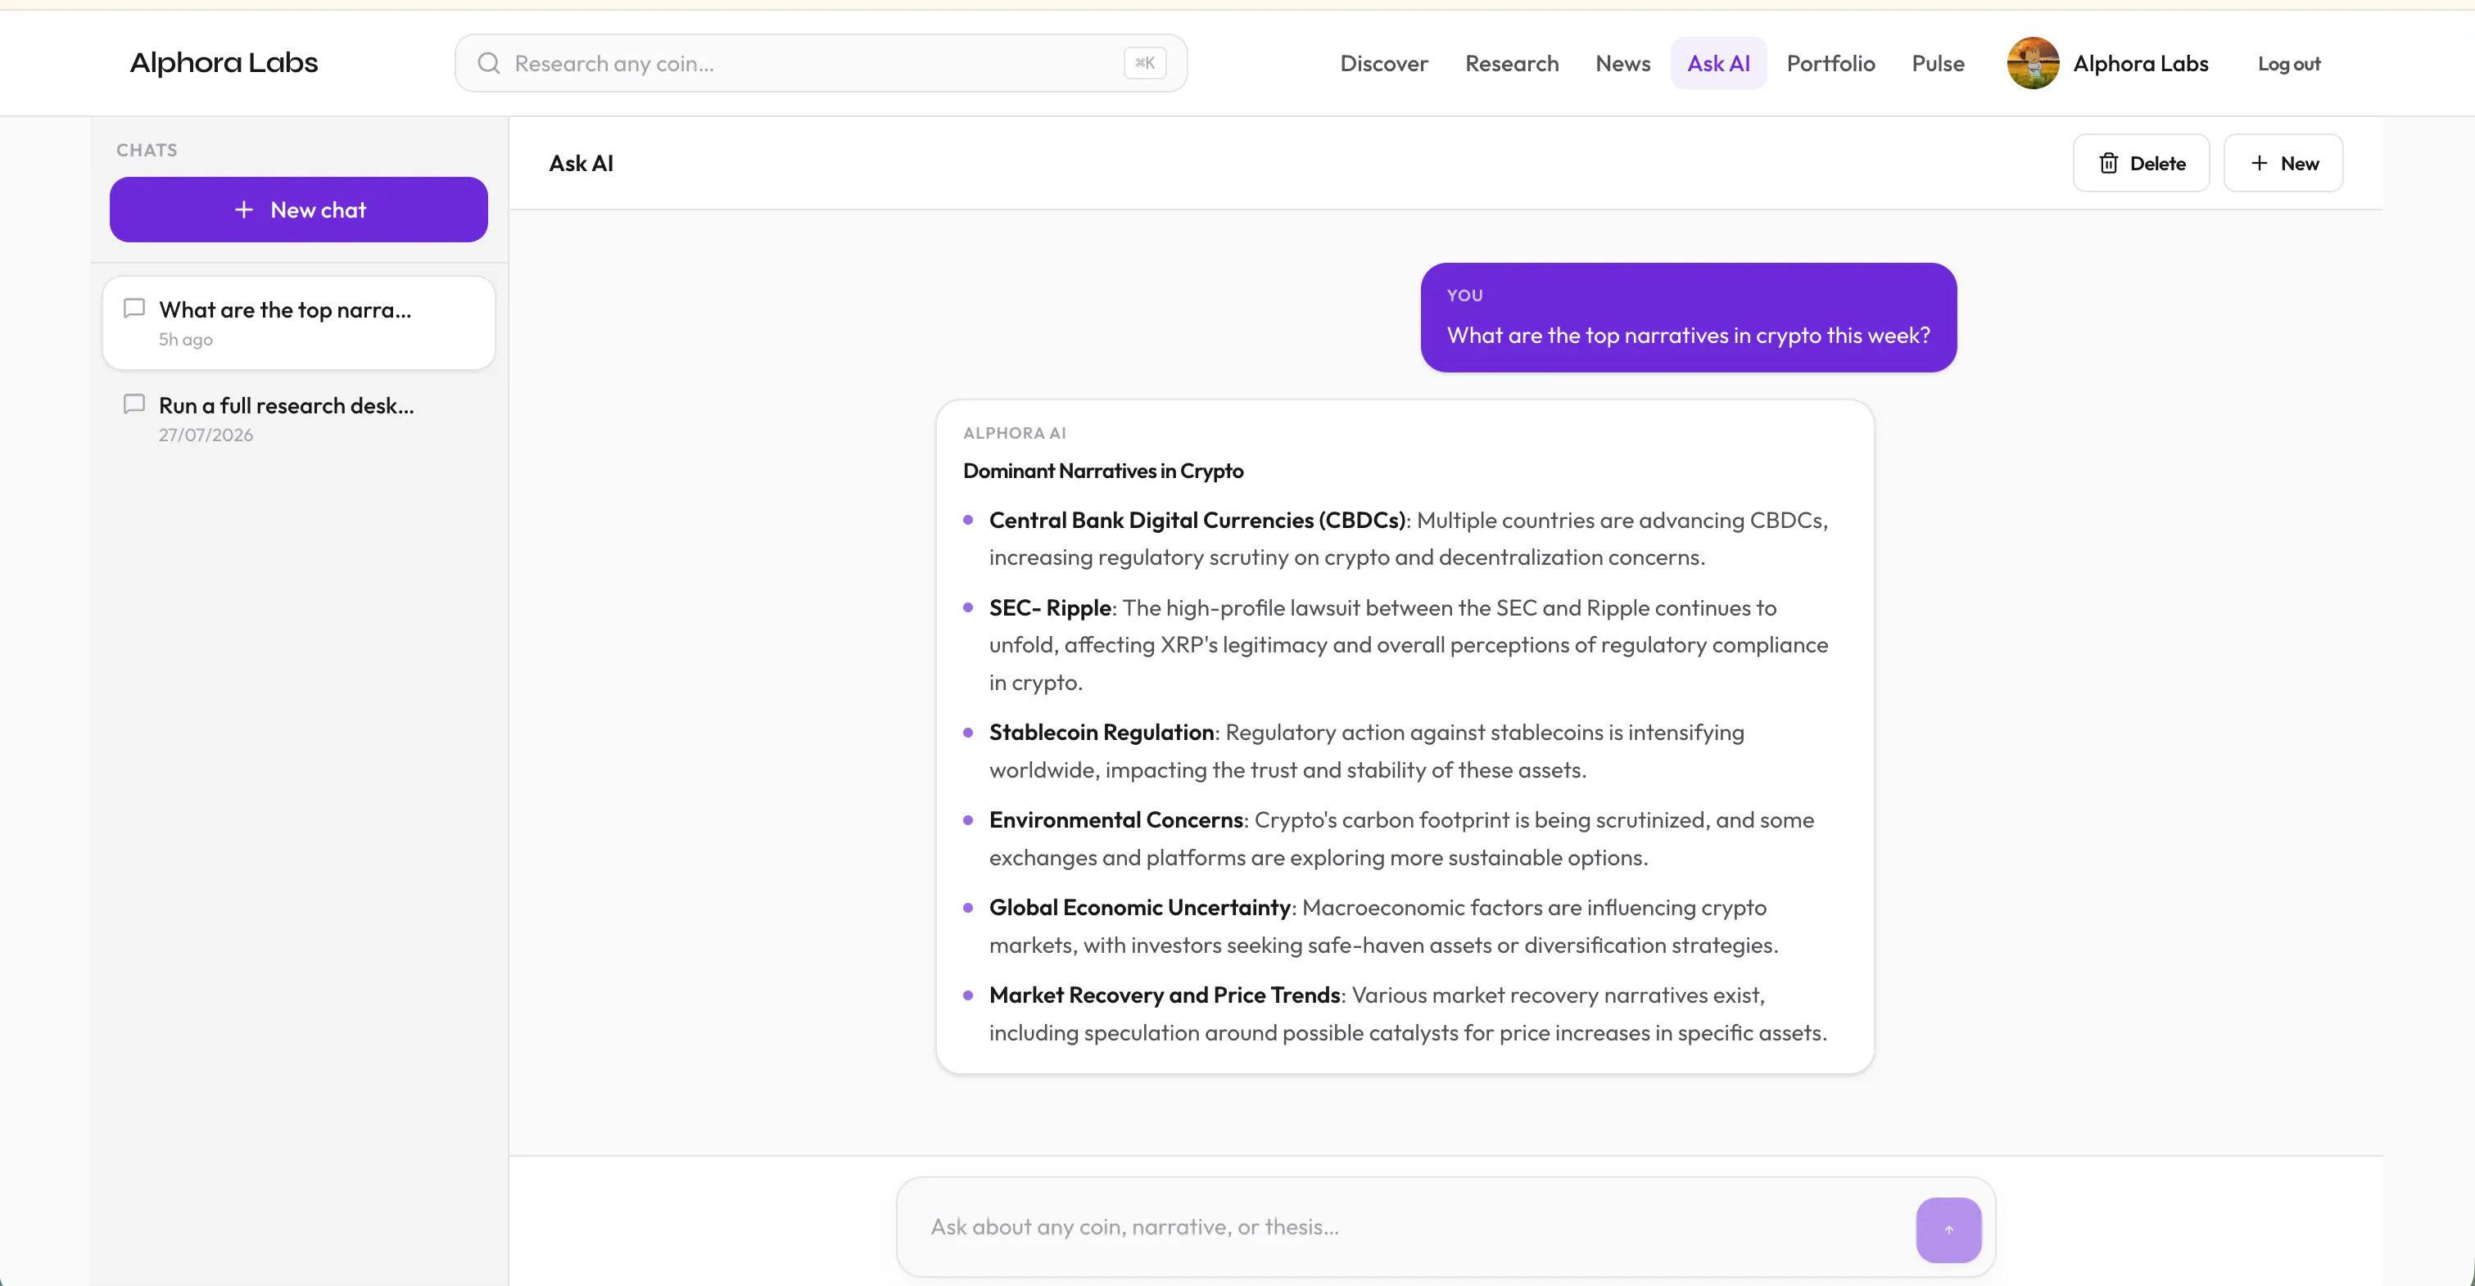
Task: Click the user message bubble text
Action: pos(1688,335)
